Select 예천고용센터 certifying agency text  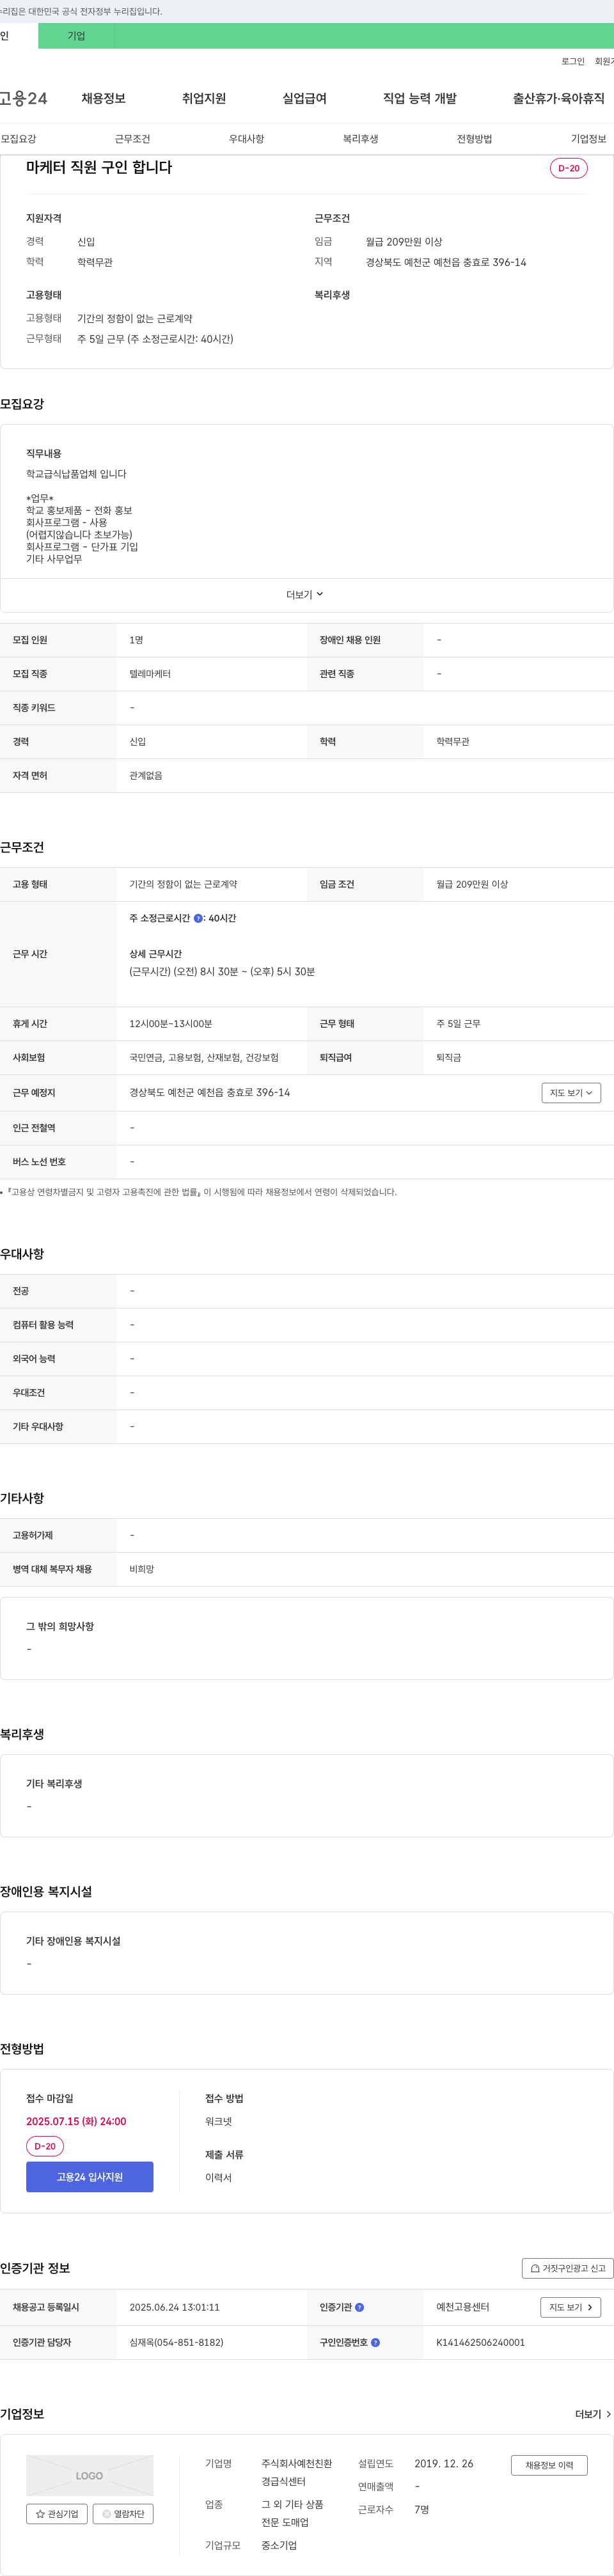point(462,2307)
